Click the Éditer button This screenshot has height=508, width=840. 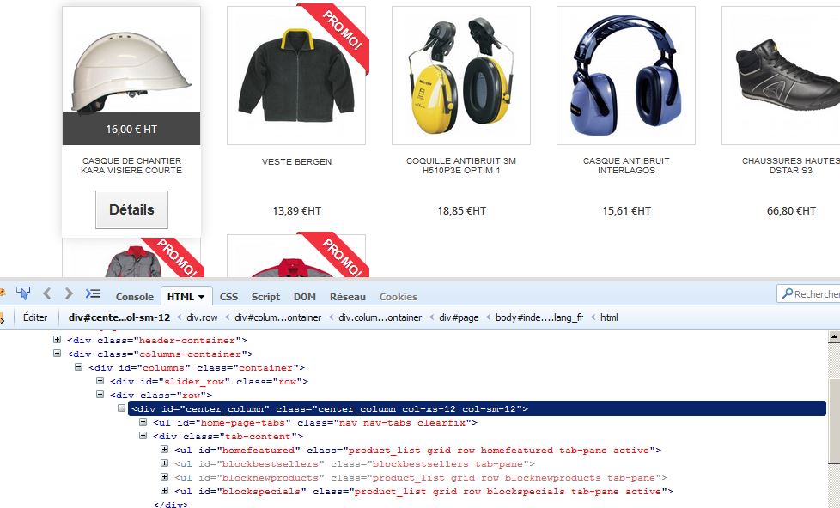(x=35, y=317)
